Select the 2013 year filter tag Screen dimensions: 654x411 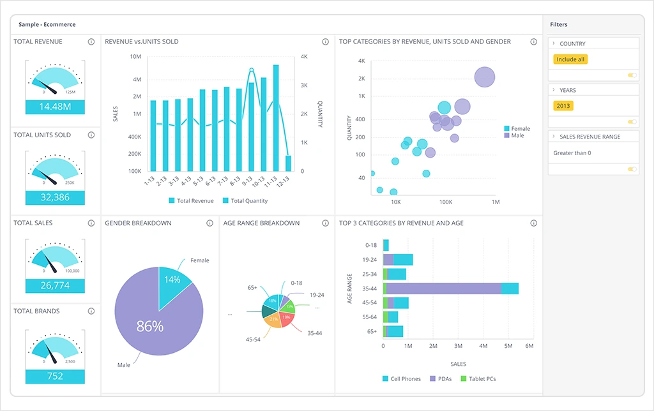coord(563,106)
